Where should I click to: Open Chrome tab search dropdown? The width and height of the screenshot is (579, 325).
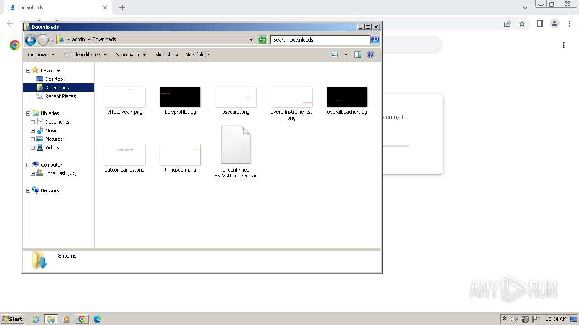pyautogui.click(x=525, y=8)
